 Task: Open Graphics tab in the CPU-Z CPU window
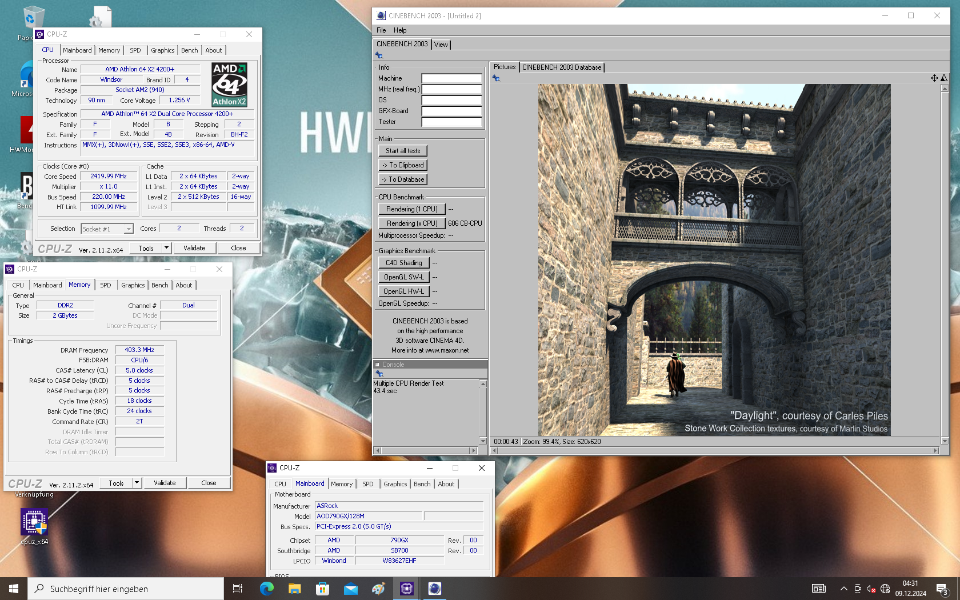click(163, 50)
